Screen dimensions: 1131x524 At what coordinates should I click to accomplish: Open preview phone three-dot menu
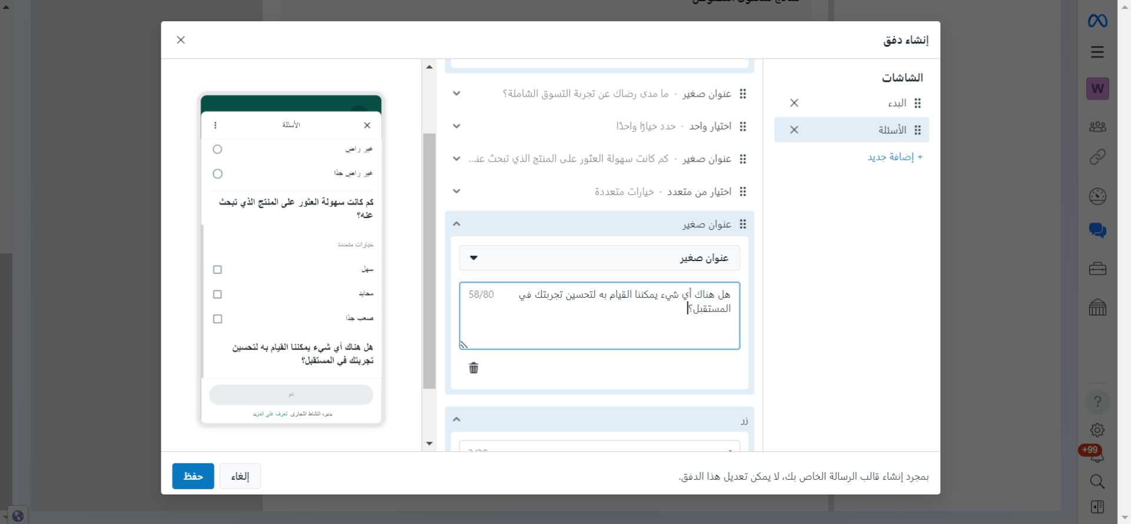coord(215,125)
